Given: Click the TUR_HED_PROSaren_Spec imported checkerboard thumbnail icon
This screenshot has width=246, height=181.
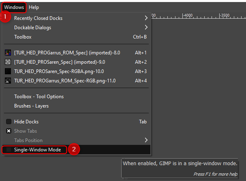Looking at the screenshot, I should (8, 62).
